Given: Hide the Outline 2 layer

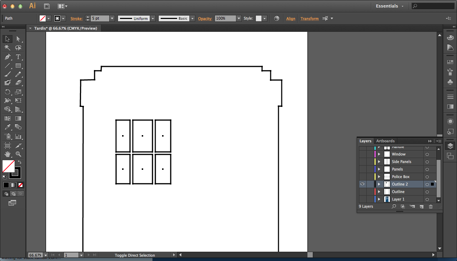Looking at the screenshot, I should (x=362, y=184).
